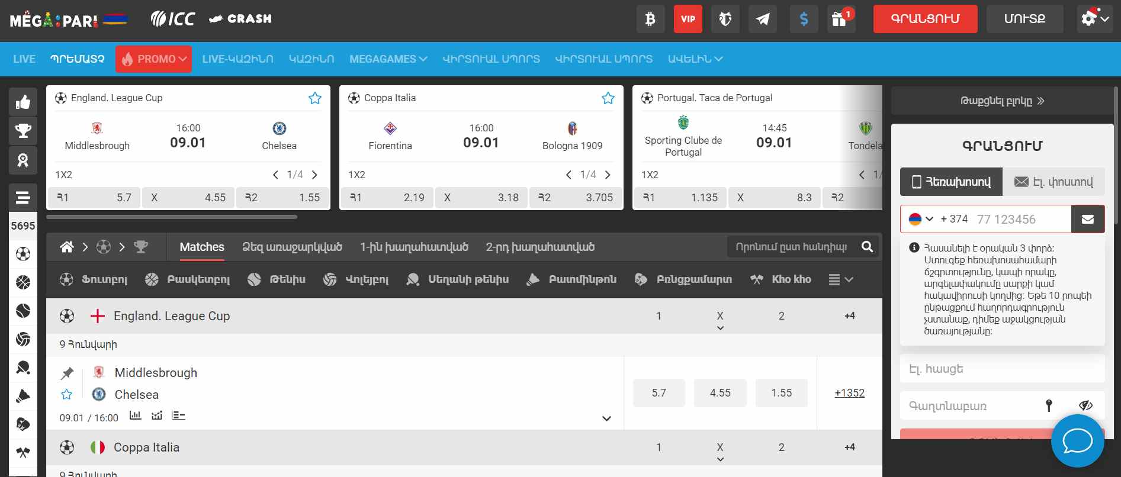Go to previous market on Fiorentina card

568,175
